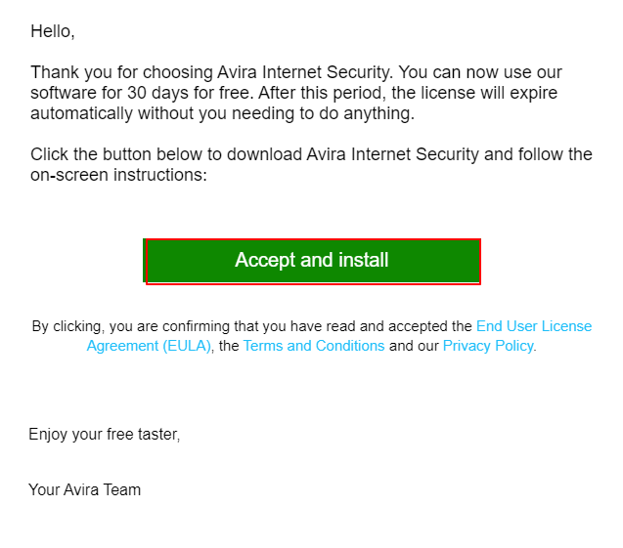The height and width of the screenshot is (548, 623).
Task: Click the "Hello," greeting text
Action: point(53,31)
